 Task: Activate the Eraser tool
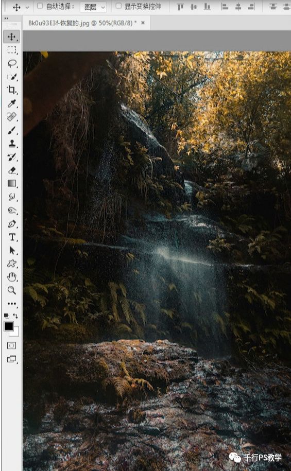(12, 170)
